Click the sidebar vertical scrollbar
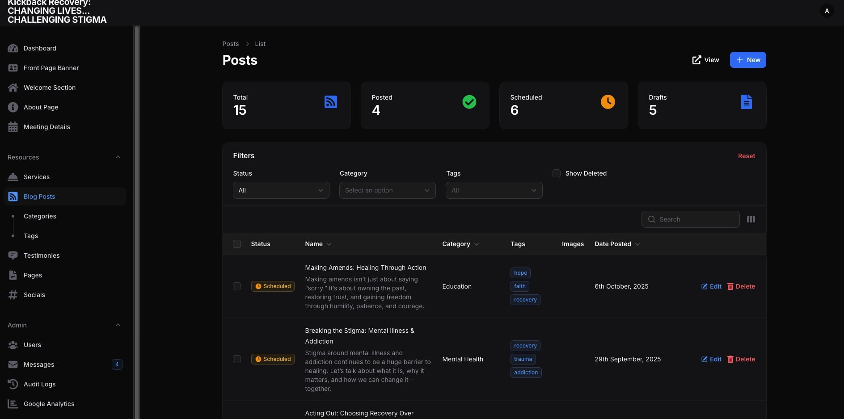 tap(137, 179)
